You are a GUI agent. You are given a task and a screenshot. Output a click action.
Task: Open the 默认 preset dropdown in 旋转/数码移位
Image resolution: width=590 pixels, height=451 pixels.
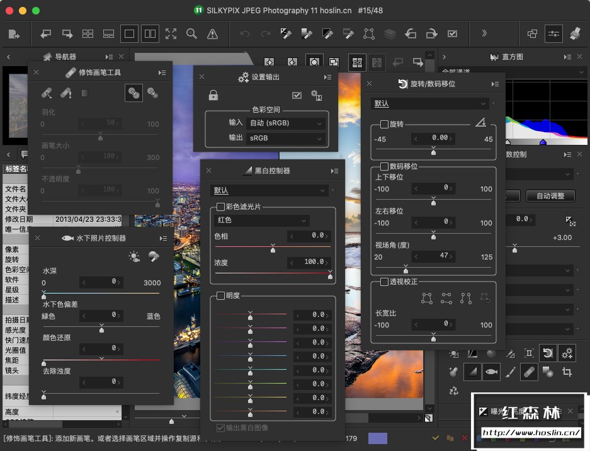[x=430, y=103]
